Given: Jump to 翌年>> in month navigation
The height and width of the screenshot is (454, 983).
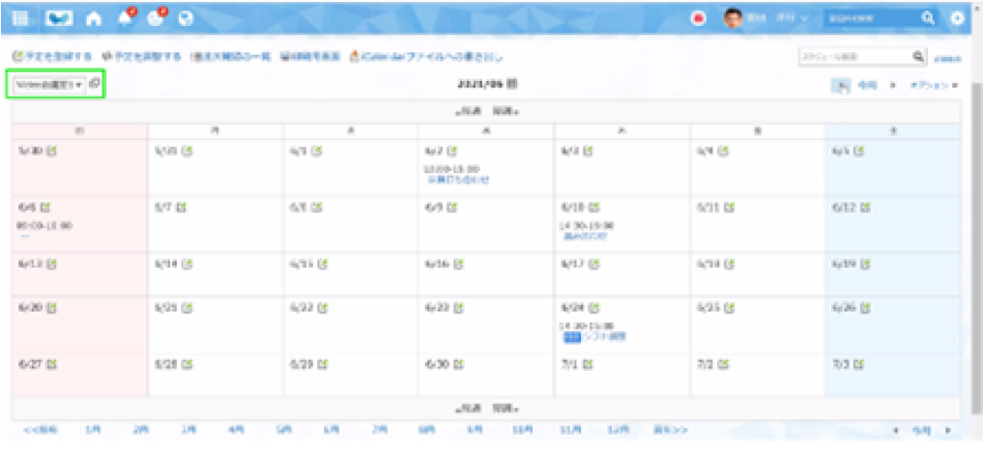Looking at the screenshot, I should click(x=670, y=430).
